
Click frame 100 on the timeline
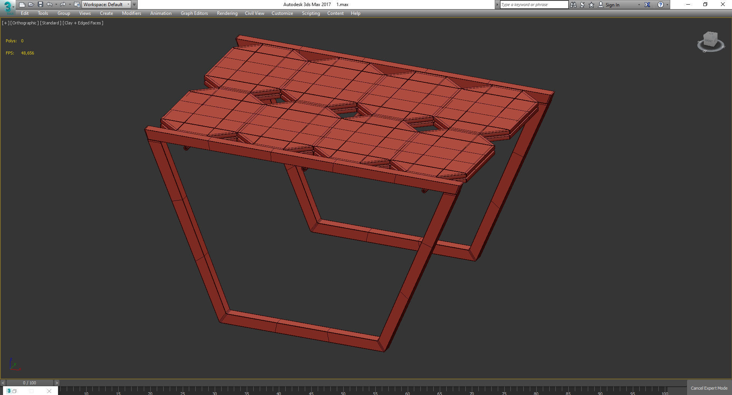tap(665, 392)
